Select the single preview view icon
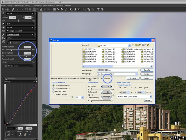Screen dimensions: 186x140 (x=34, y=9)
